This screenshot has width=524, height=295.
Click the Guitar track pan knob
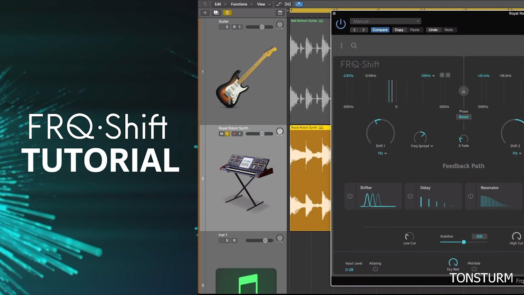[x=280, y=25]
